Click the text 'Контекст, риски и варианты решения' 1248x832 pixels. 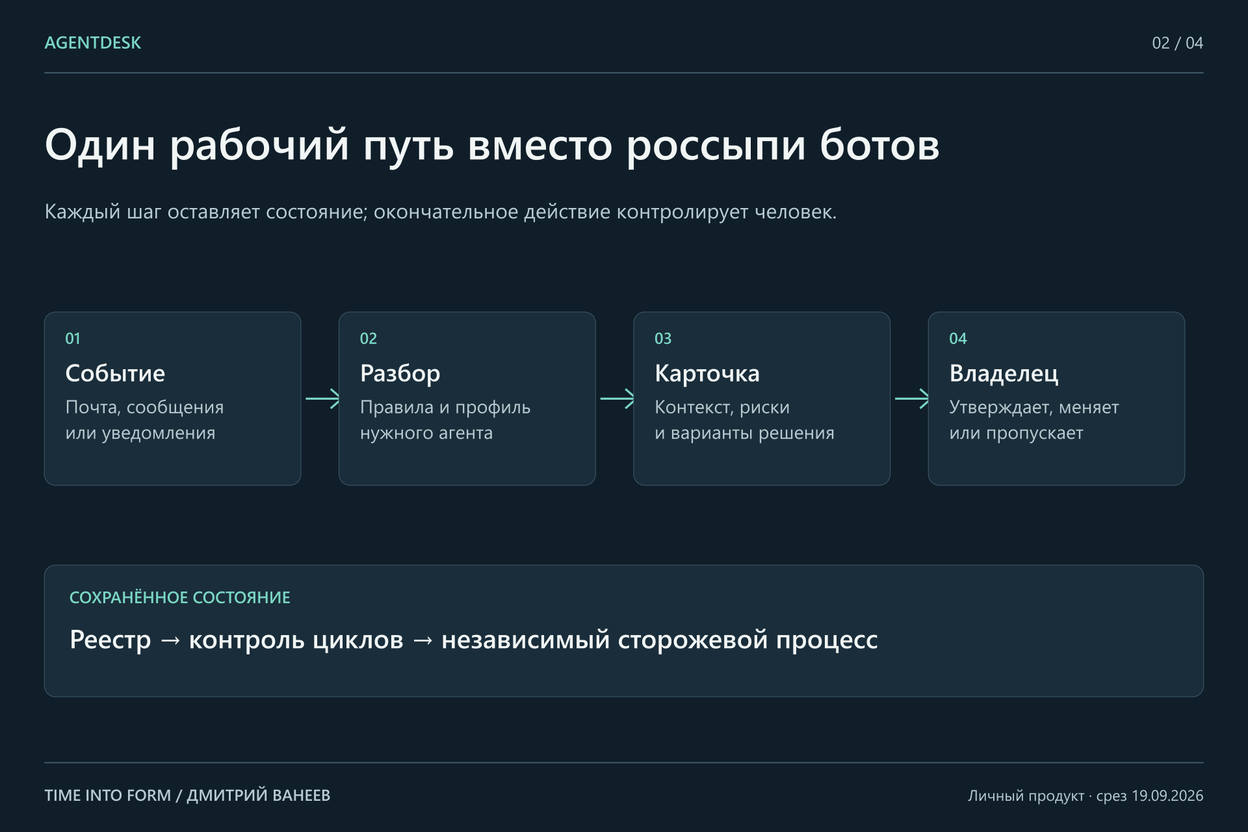coord(744,420)
